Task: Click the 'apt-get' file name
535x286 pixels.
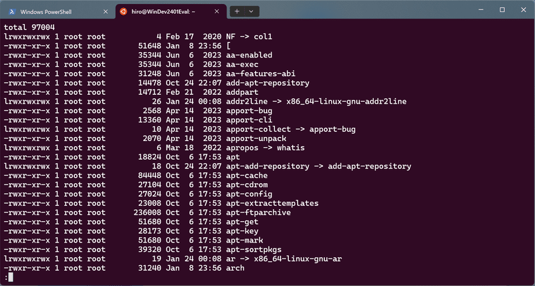Action: click(242, 222)
